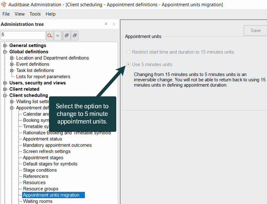Open the Resource groups item
The image size is (267, 204).
coord(40,189)
